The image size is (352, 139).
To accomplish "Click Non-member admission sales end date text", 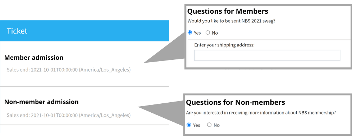I will tap(68, 116).
